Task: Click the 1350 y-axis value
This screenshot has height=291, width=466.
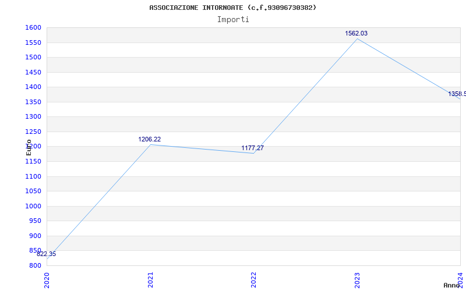Action: pos(33,102)
